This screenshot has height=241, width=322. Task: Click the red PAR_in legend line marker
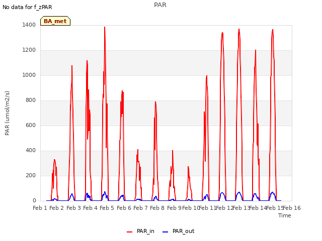click(x=130, y=232)
